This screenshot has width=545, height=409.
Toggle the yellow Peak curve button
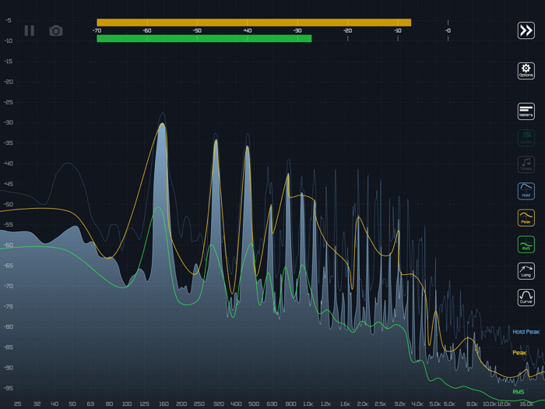pos(526,218)
